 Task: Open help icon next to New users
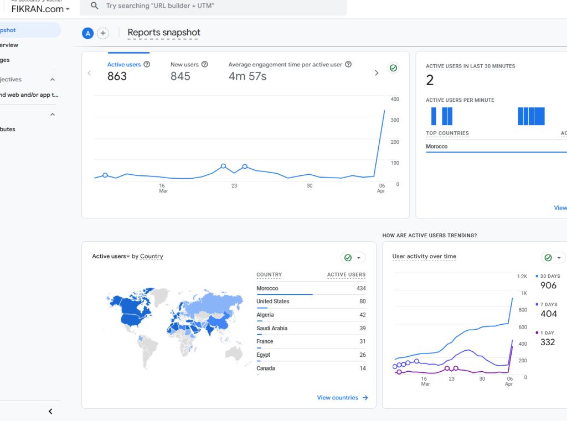[x=205, y=64]
